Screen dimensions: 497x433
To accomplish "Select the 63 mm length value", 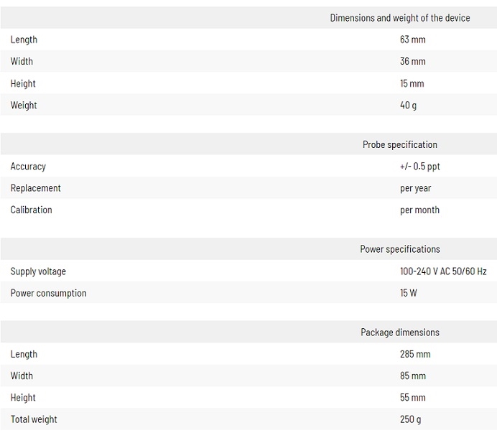I will [412, 39].
